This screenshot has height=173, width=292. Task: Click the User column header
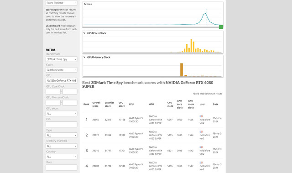pyautogui.click(x=202, y=104)
